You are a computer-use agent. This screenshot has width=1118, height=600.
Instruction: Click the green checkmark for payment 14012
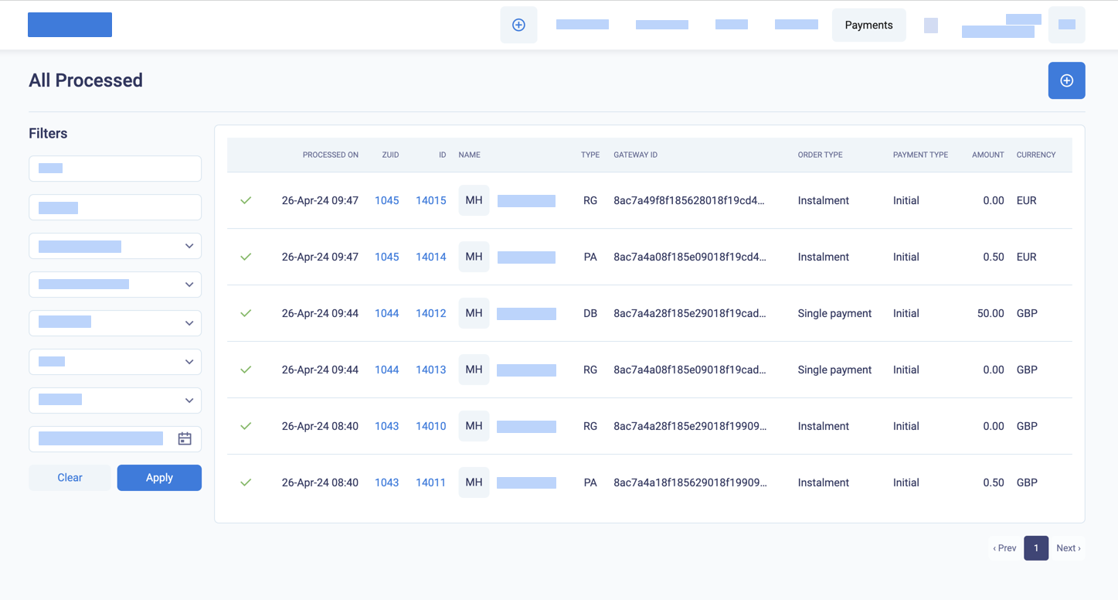[246, 313]
